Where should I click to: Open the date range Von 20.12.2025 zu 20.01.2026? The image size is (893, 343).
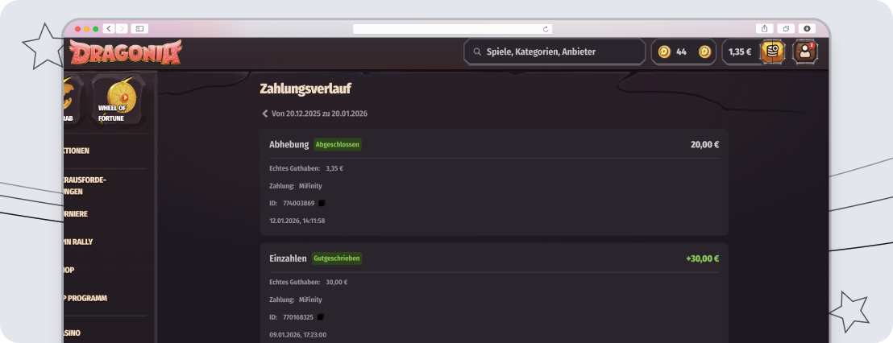point(319,114)
